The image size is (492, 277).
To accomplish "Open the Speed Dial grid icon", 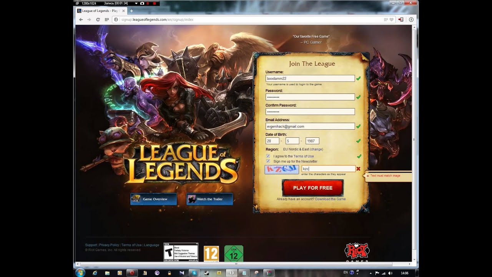I will click(x=107, y=19).
